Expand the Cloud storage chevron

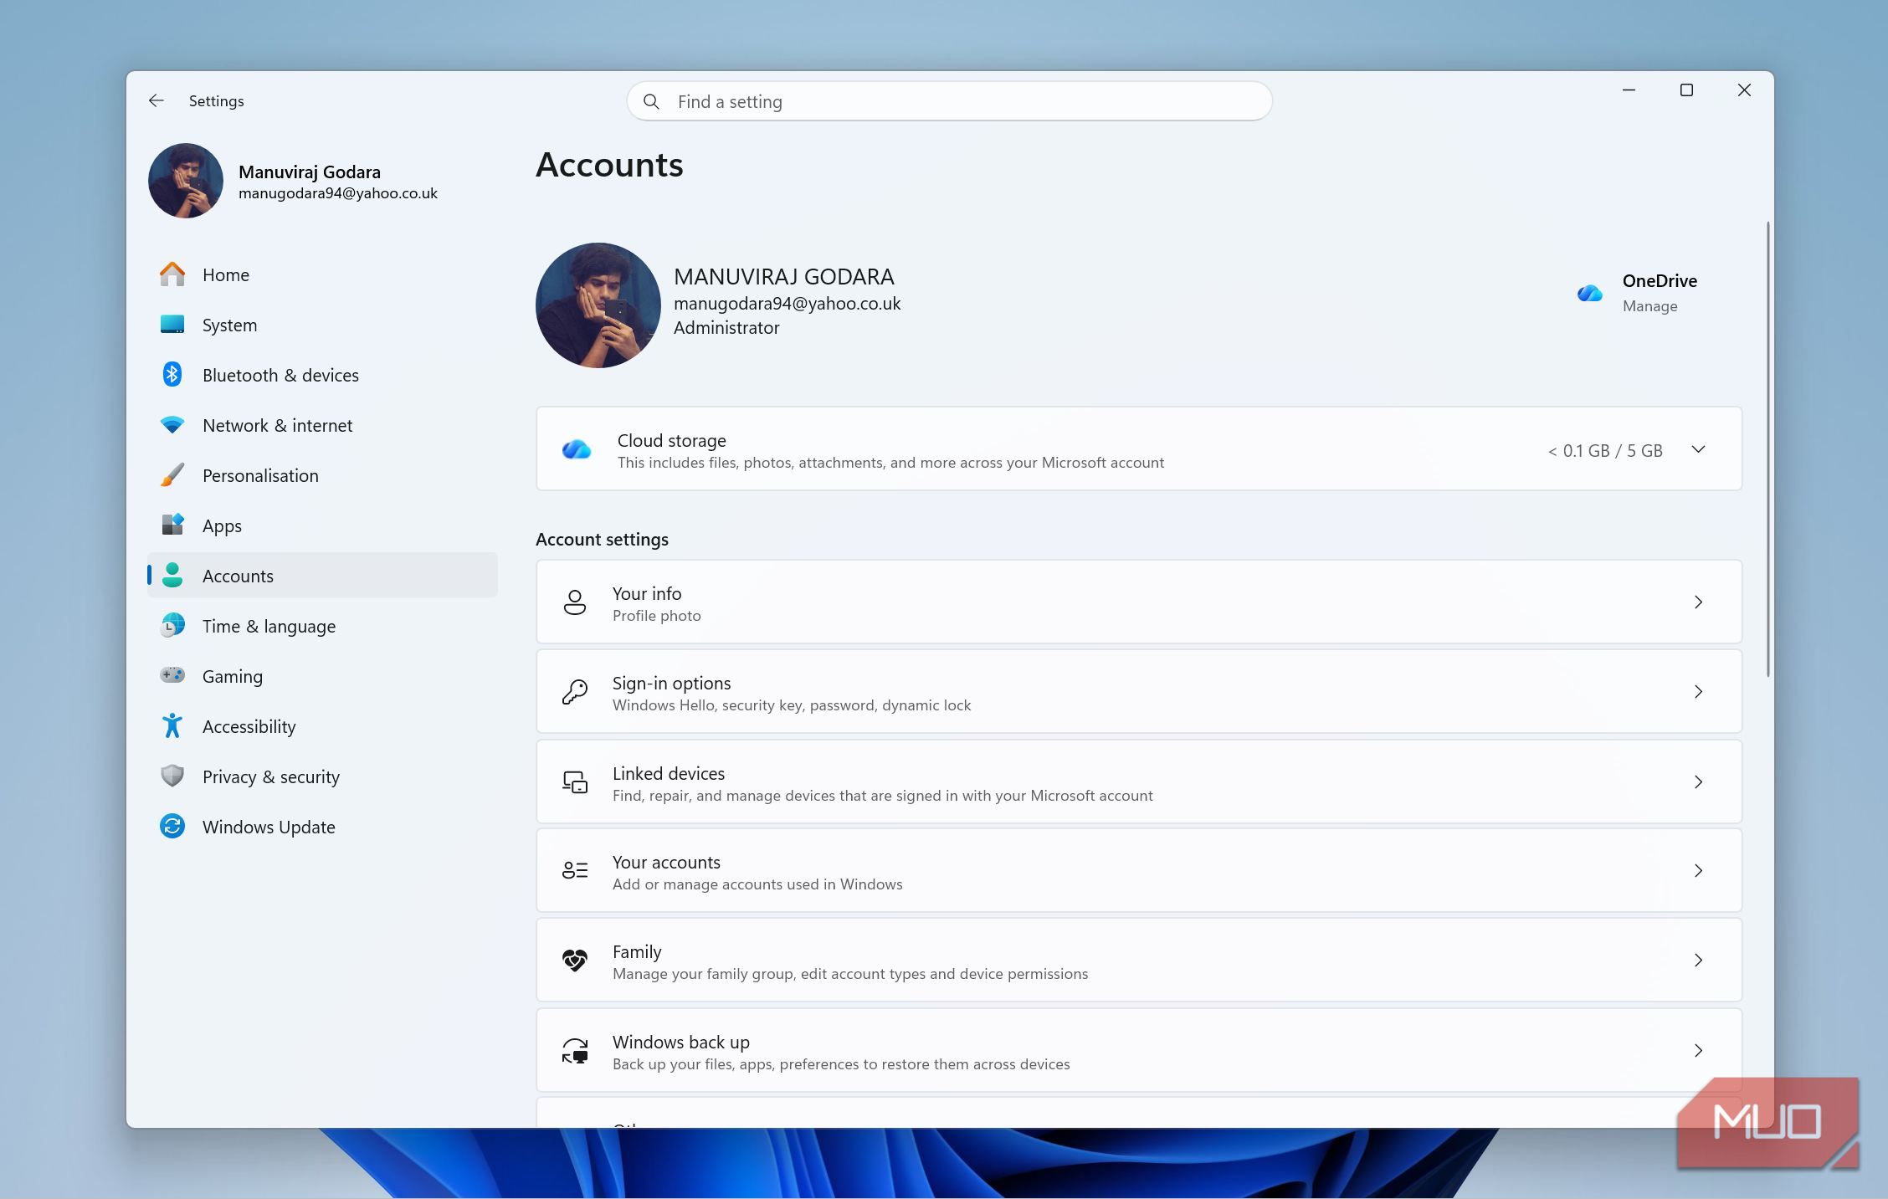(x=1698, y=449)
